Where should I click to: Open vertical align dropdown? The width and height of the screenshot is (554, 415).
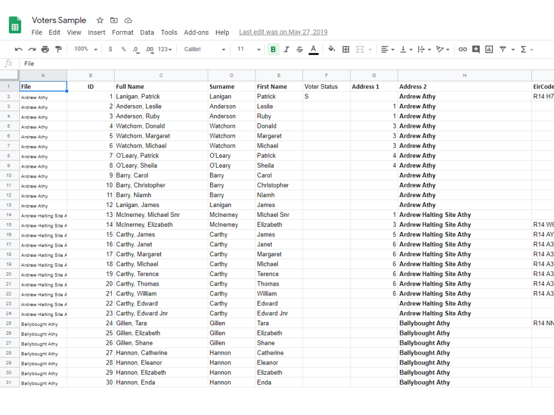406,49
